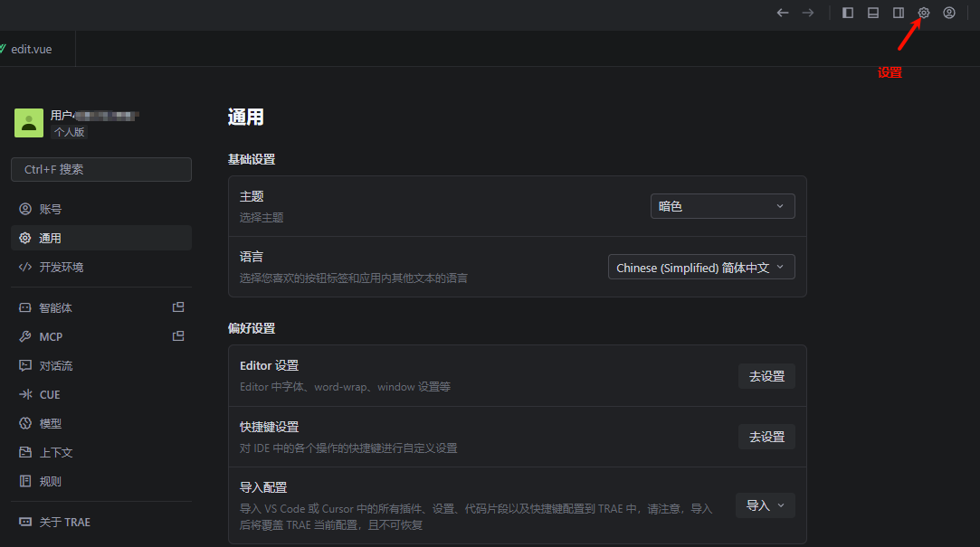This screenshot has width=980, height=547.
Task: Click the icon beside 关于 TRAE
Action: pos(25,522)
